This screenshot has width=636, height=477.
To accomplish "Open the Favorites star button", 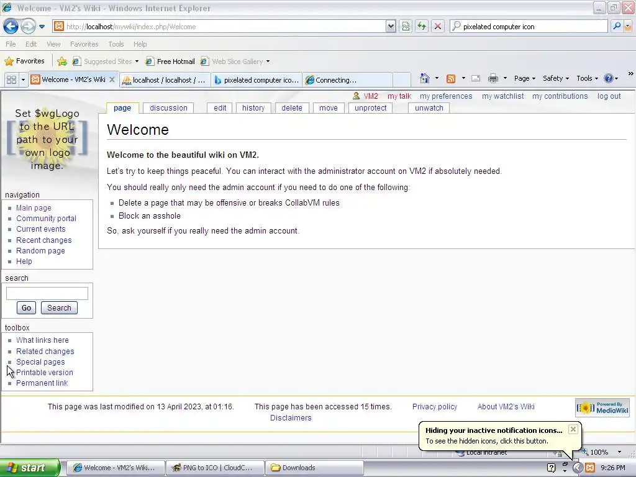I will [24, 61].
